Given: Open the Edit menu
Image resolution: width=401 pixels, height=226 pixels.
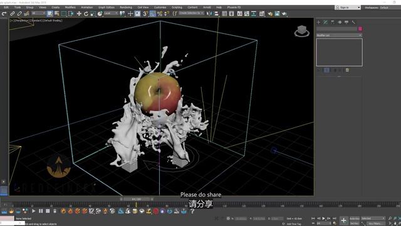Looking at the screenshot, I should pos(6,8).
